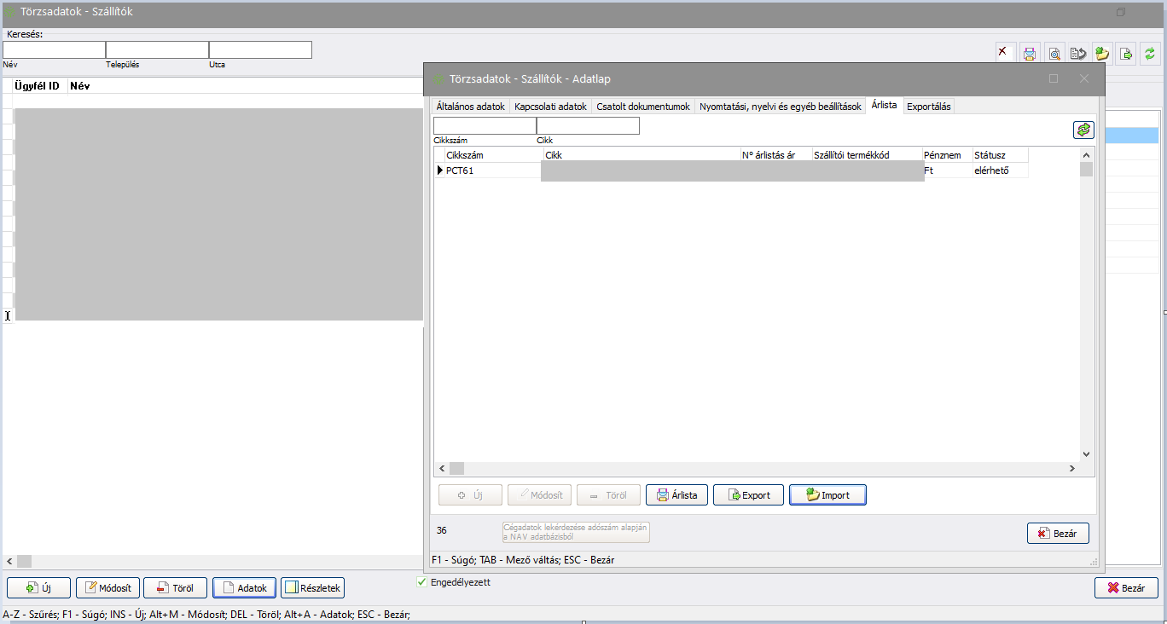Click the Cikkszám filter input field
Screen dimensions: 1167x624
484,126
